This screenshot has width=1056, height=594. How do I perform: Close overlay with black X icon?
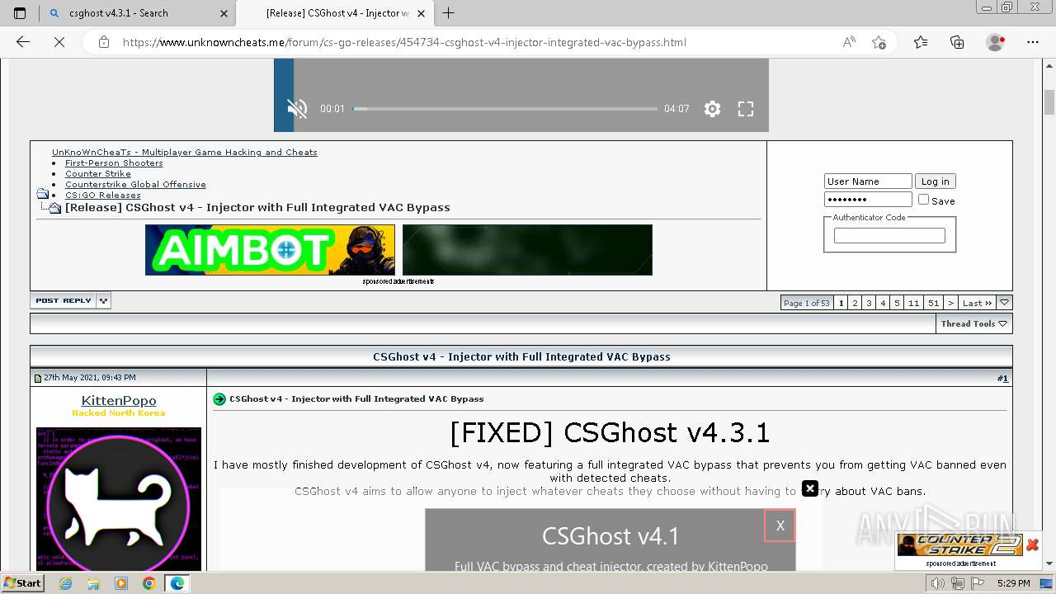pos(810,488)
